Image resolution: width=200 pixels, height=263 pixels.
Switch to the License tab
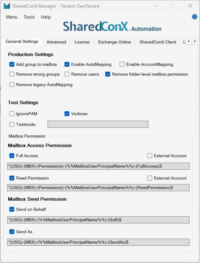tap(82, 42)
